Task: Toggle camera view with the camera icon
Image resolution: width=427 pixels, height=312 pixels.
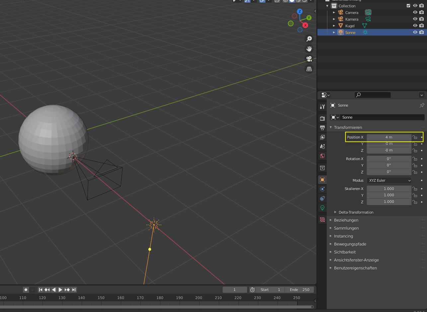Action: pyautogui.click(x=309, y=59)
